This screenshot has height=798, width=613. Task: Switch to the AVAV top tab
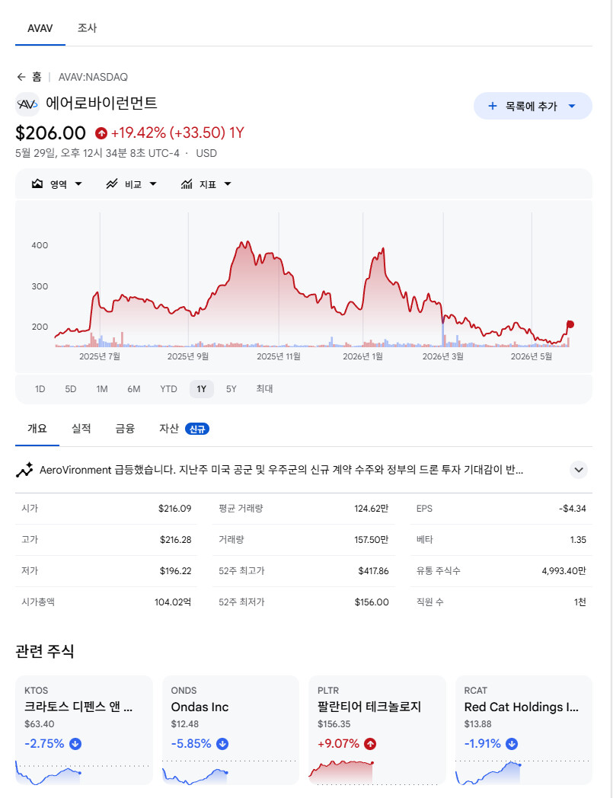(x=40, y=28)
